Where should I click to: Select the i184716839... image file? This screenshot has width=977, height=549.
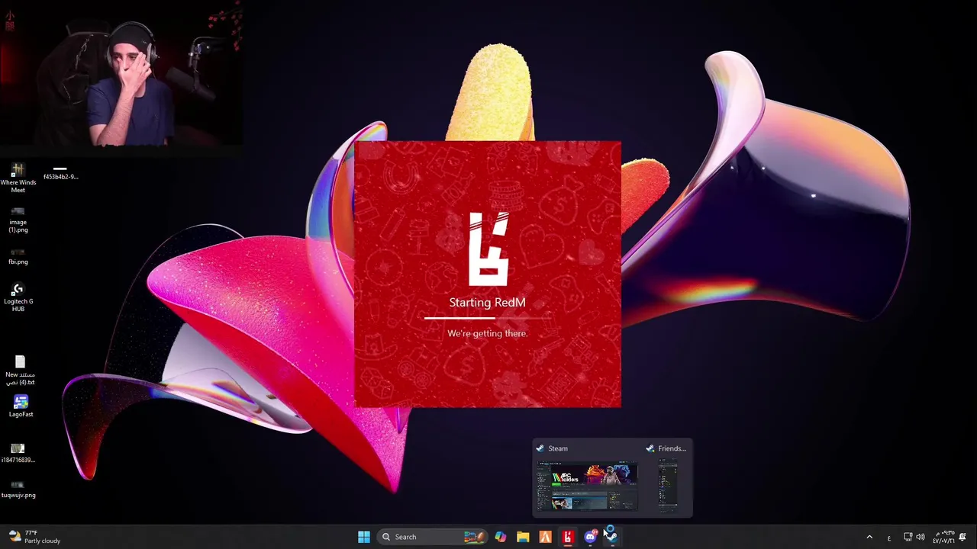pyautogui.click(x=18, y=454)
